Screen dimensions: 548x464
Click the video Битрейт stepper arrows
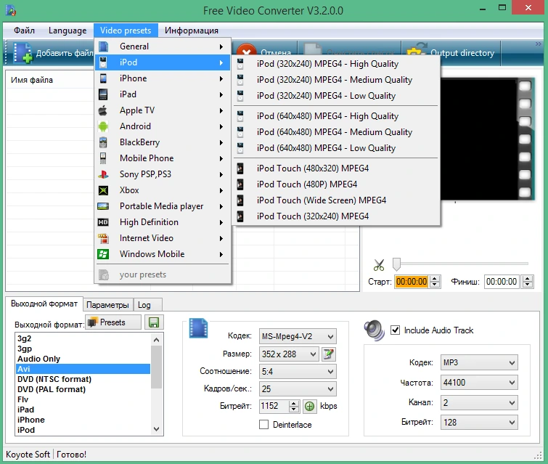pos(293,407)
